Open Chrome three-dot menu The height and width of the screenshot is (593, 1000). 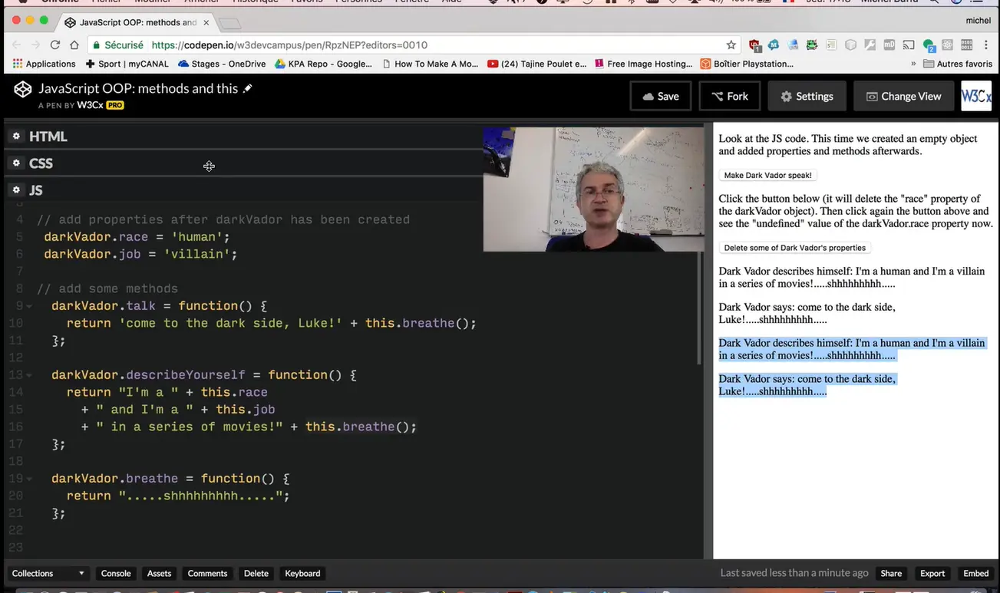[x=986, y=45]
